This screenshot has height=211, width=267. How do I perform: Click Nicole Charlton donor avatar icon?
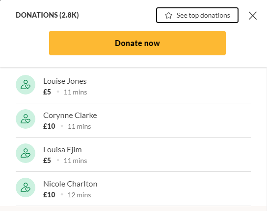click(x=26, y=188)
